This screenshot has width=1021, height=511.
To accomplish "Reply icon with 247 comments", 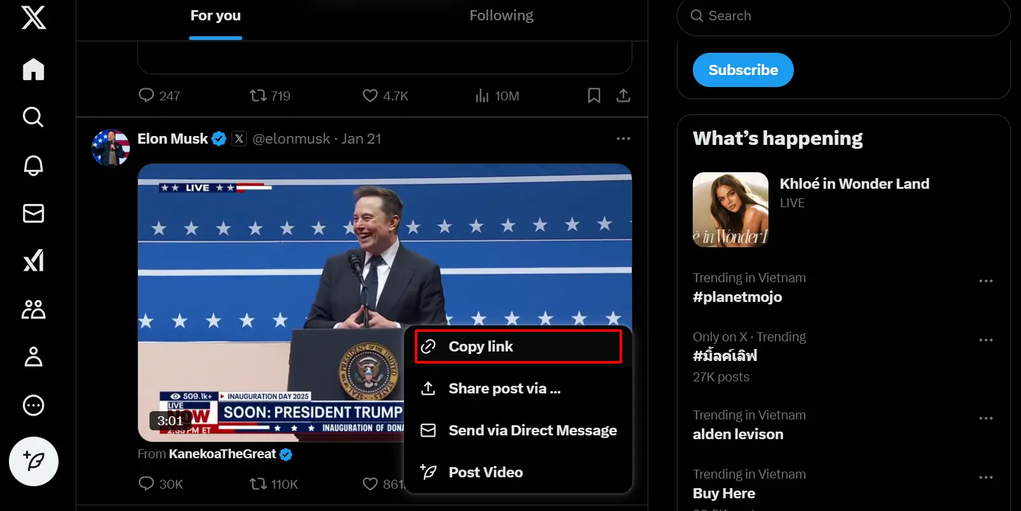I will [x=146, y=95].
